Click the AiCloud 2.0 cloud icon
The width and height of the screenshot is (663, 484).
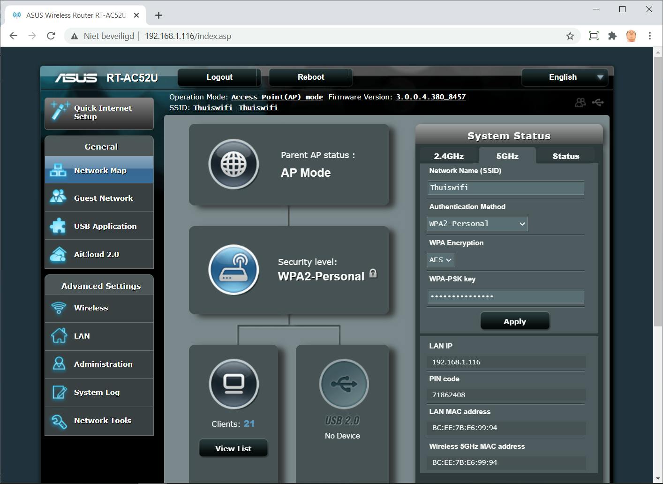coord(58,254)
